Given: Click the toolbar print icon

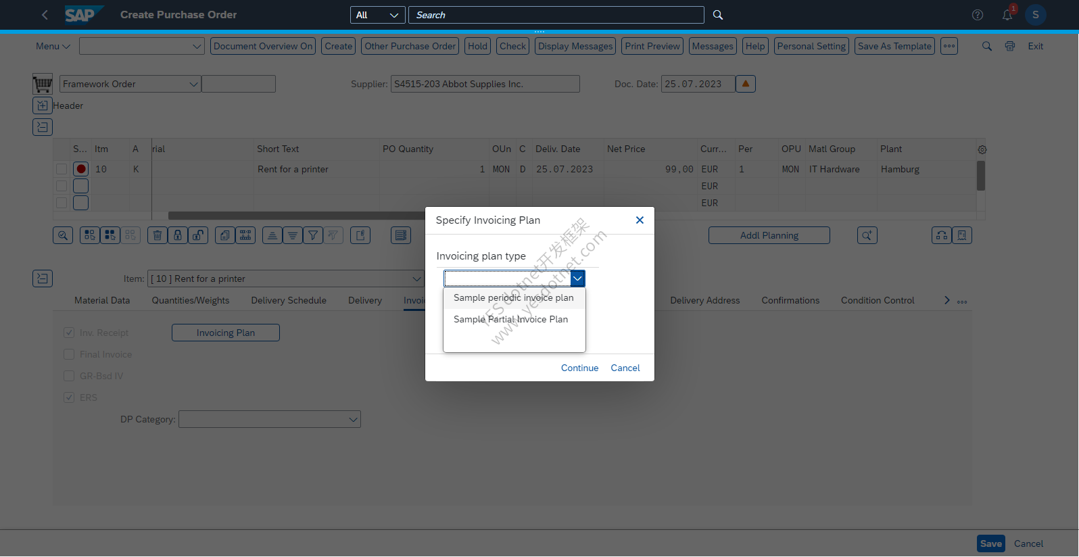Looking at the screenshot, I should click(1010, 46).
